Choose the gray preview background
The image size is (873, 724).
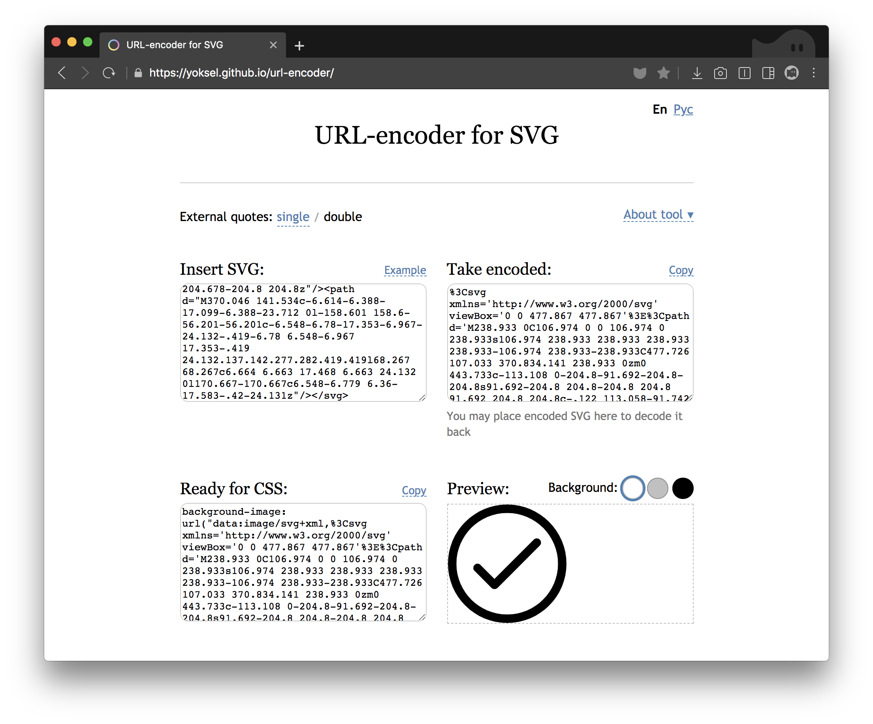coord(657,488)
